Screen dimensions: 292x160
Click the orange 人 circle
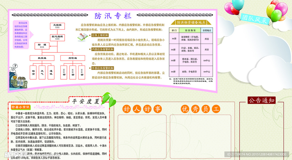[x=137, y=109]
